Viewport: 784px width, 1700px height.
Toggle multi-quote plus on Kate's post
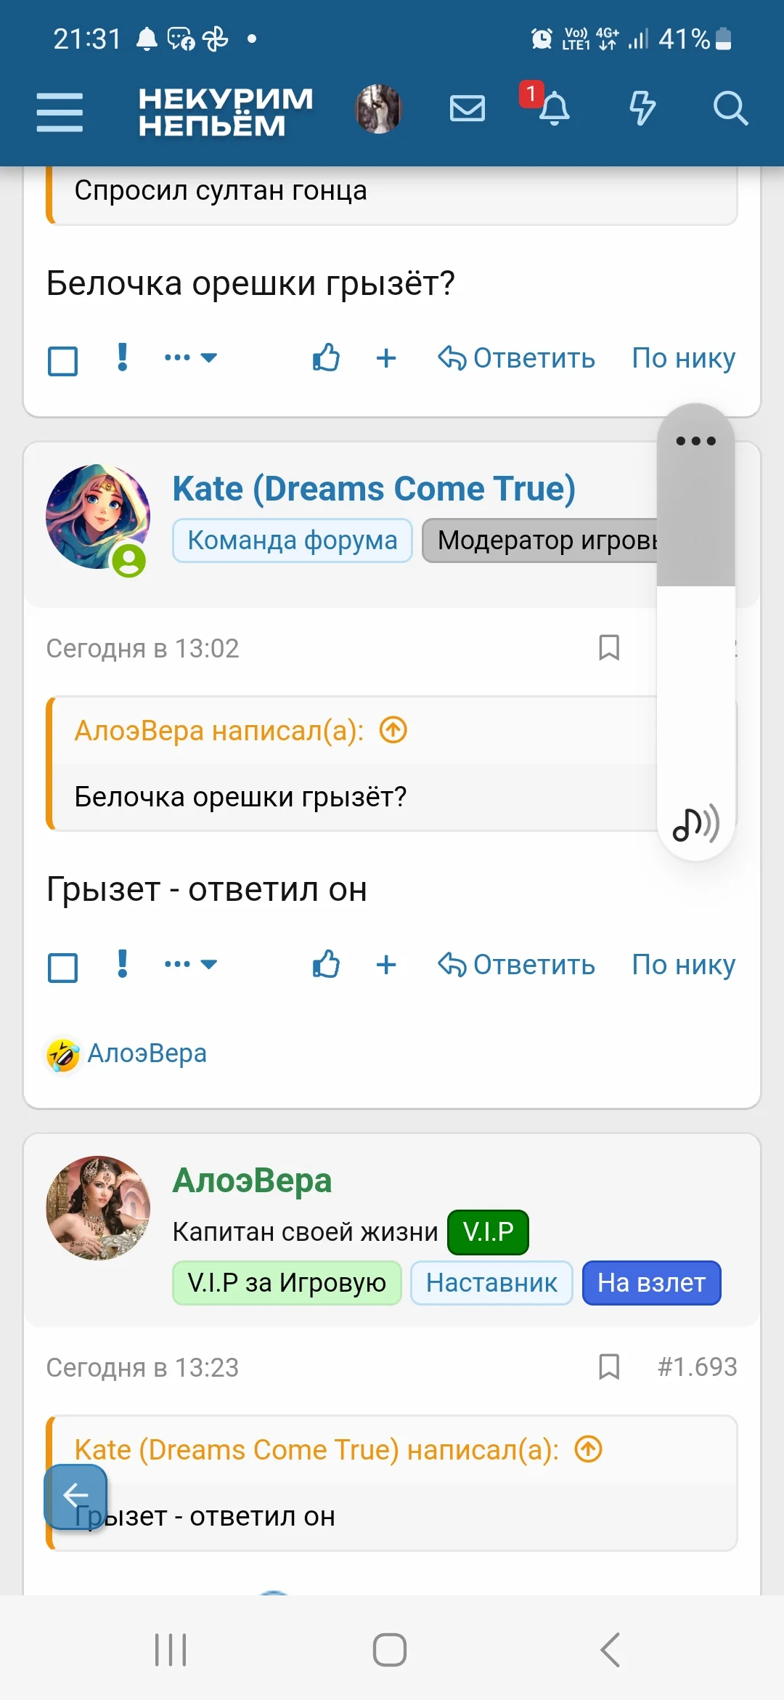click(386, 965)
